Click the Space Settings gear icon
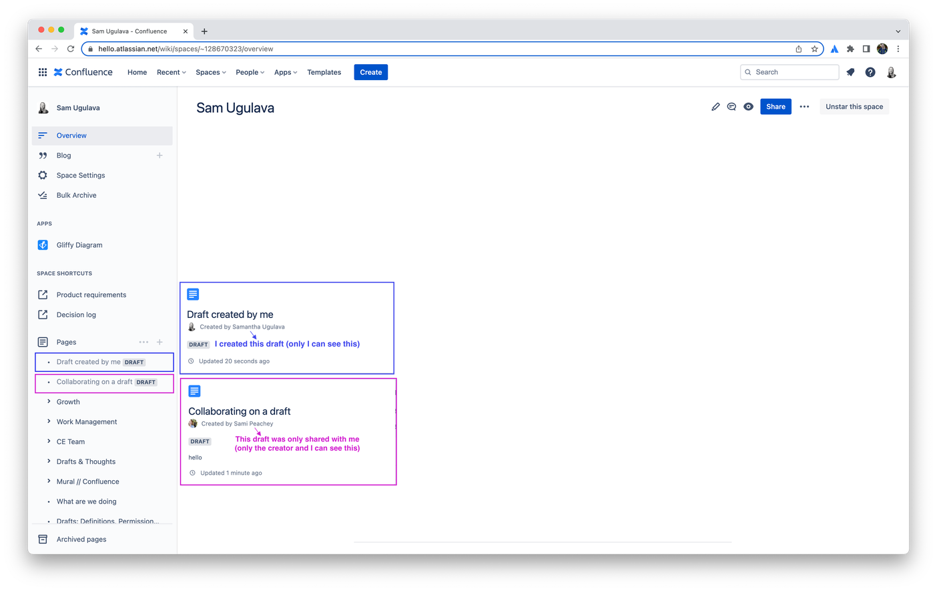Image resolution: width=937 pixels, height=591 pixels. click(x=43, y=175)
